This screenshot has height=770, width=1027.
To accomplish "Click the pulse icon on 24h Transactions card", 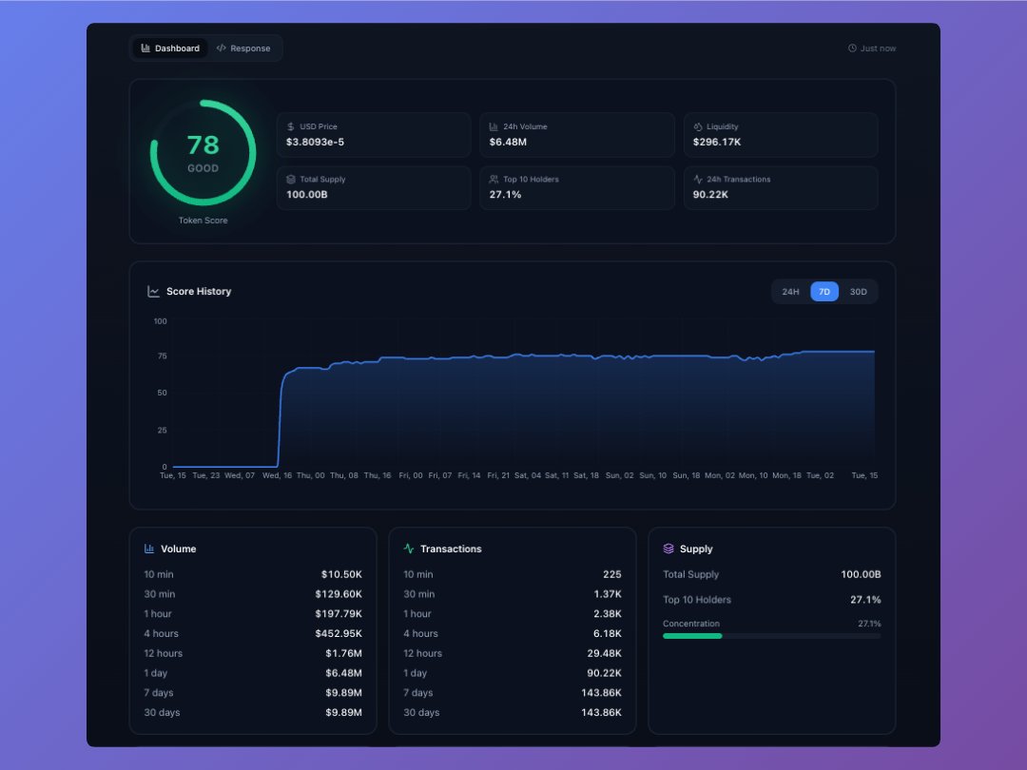I will [698, 179].
